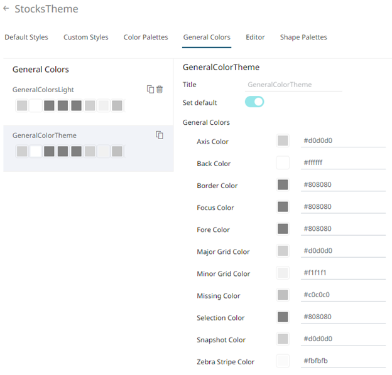Viewport: 392px width, 375px height.
Task: Click the Missing Color hex field
Action: point(342,295)
